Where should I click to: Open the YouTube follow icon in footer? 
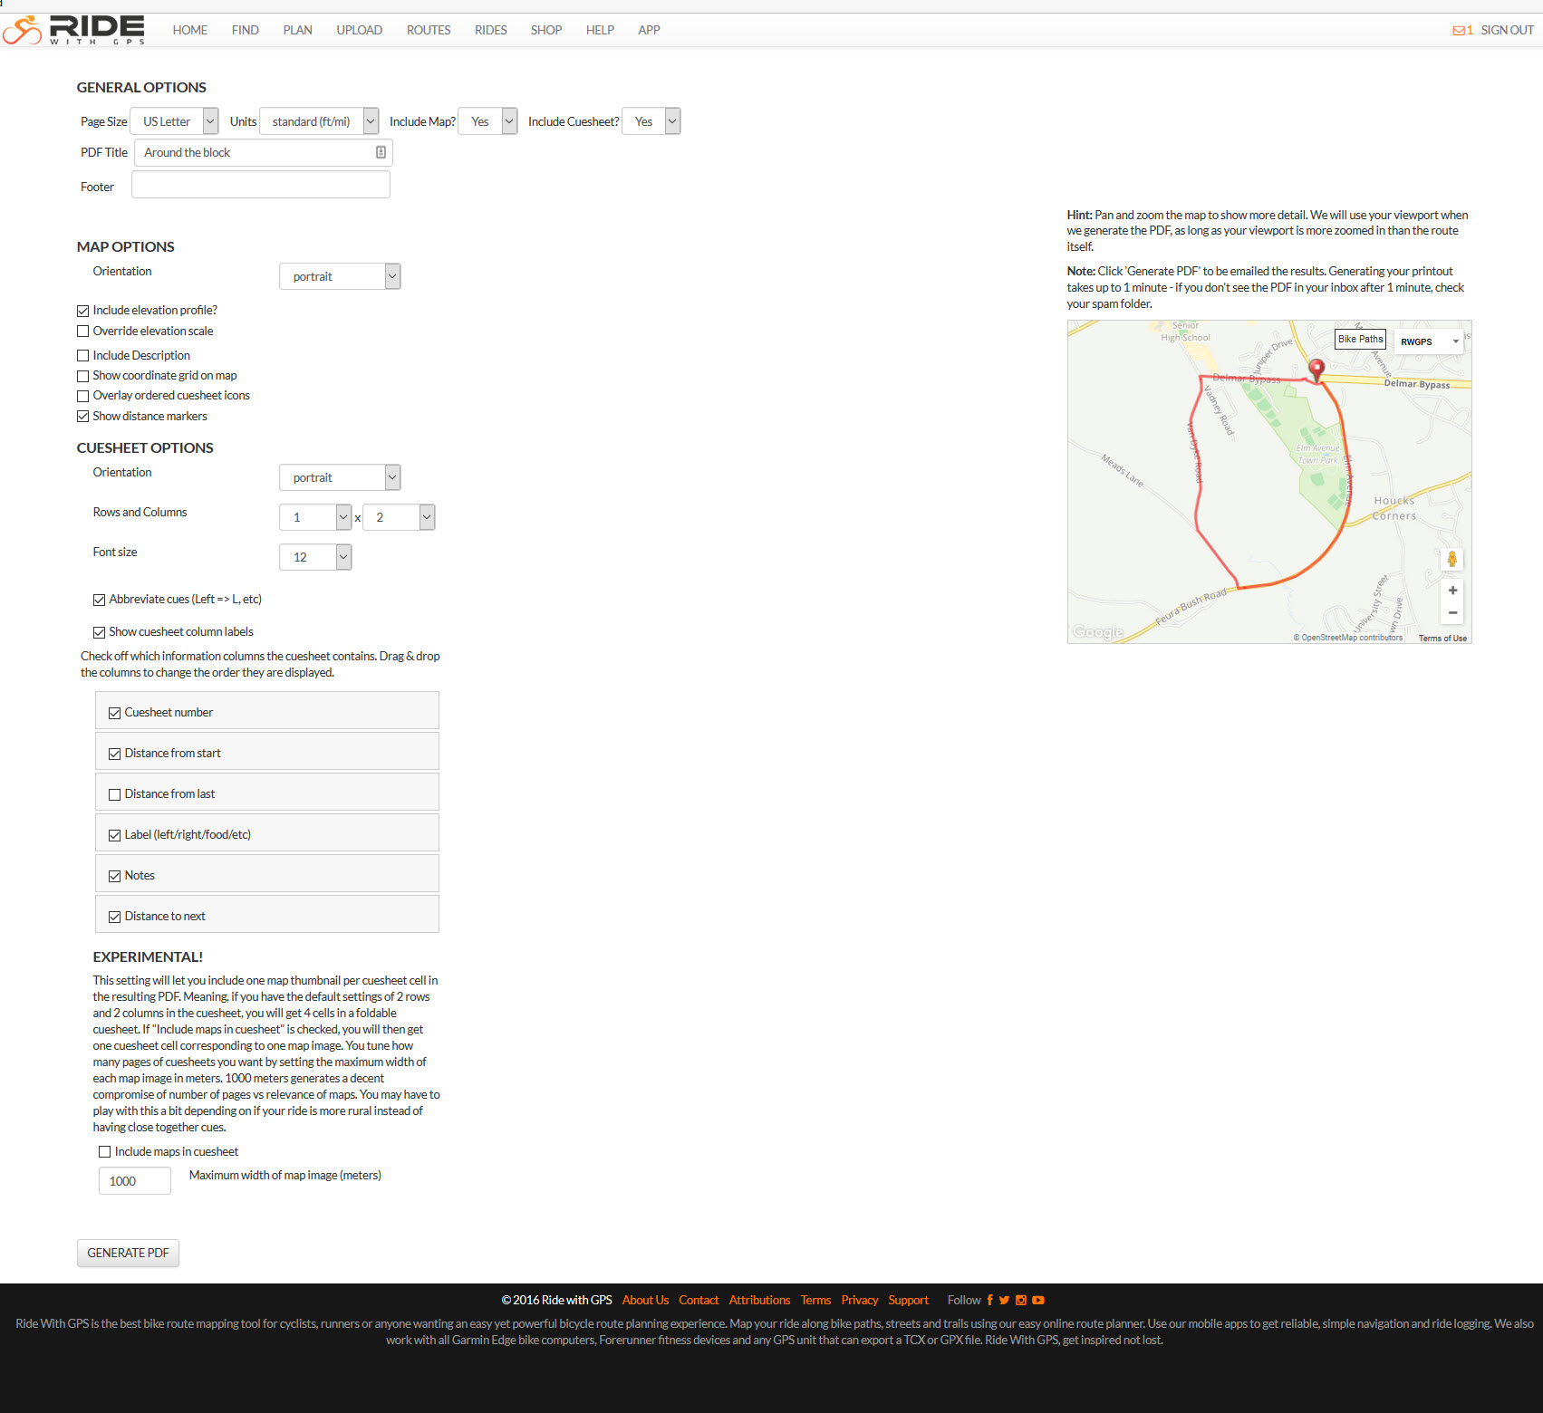pyautogui.click(x=1038, y=1300)
